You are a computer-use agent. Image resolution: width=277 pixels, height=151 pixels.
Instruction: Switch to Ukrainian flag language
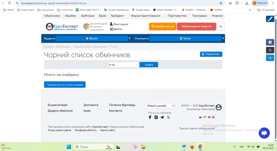[205, 117]
